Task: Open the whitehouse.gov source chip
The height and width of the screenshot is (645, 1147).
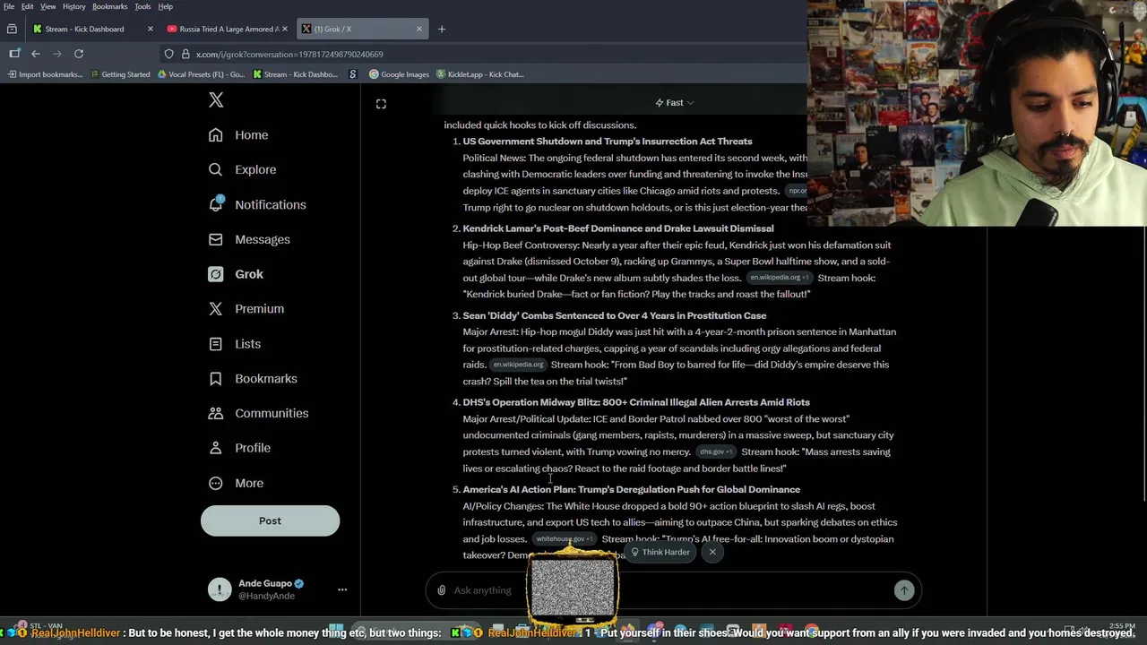Action: coord(564,539)
